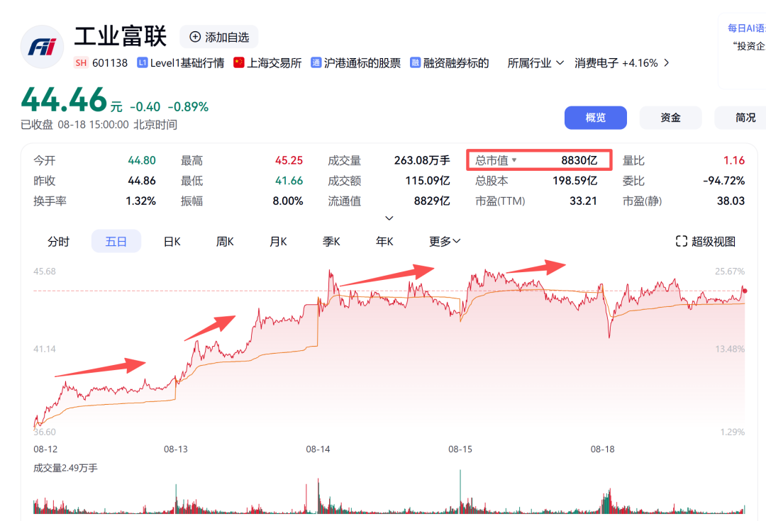Click 昨收 value 44.86
The image size is (766, 521).
[x=142, y=181]
